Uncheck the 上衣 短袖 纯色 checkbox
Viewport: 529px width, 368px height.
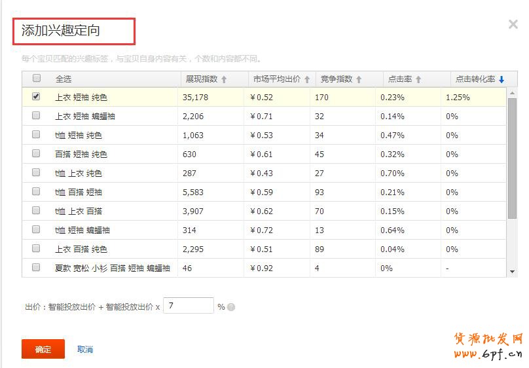click(36, 96)
